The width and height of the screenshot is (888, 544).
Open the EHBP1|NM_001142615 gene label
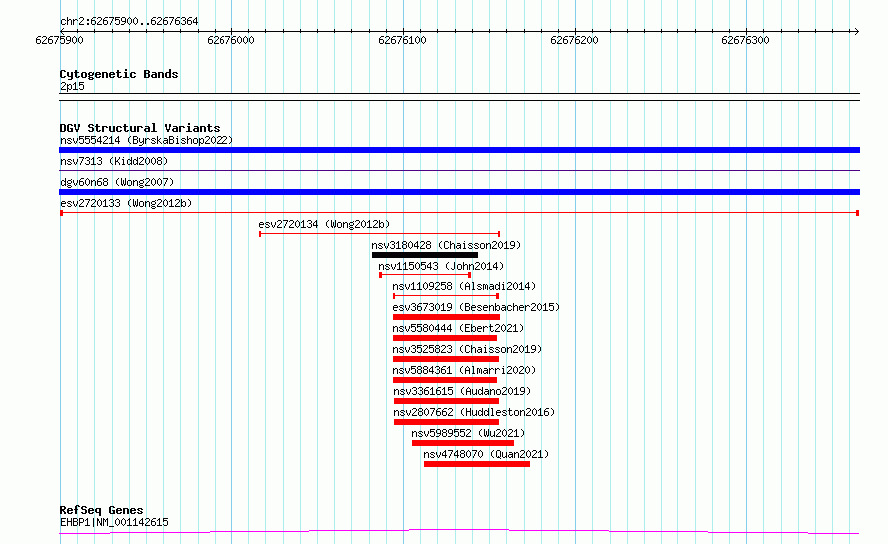point(114,522)
